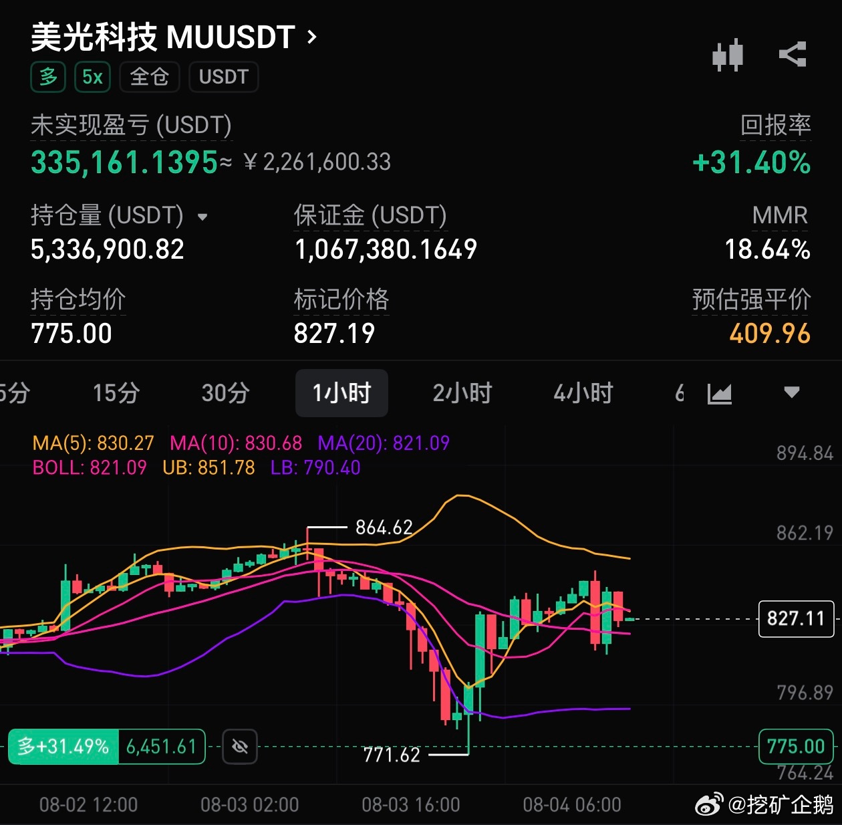Click the +31.40% return value
Image resolution: width=842 pixels, height=825 pixels.
coord(752,162)
